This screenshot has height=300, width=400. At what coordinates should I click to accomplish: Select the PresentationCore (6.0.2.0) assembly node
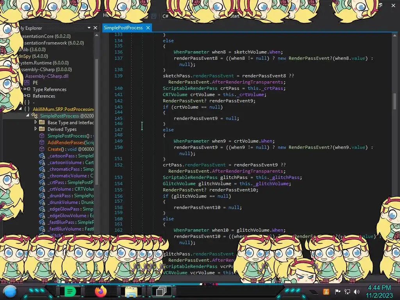pyautogui.click(x=46, y=36)
